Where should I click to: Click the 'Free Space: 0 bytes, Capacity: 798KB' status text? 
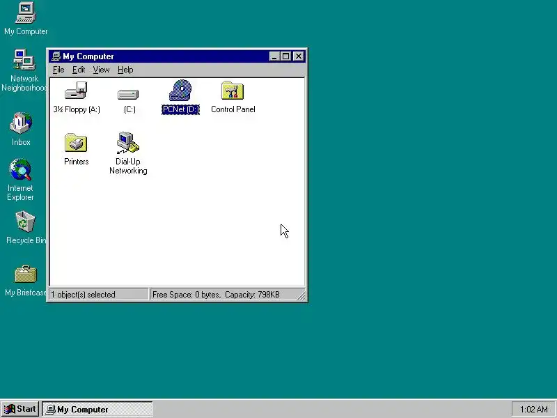point(216,295)
